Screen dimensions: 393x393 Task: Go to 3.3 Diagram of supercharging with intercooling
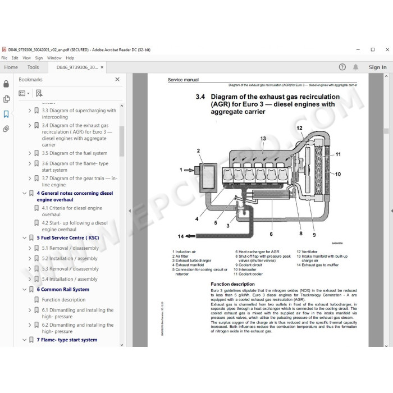tap(79, 114)
